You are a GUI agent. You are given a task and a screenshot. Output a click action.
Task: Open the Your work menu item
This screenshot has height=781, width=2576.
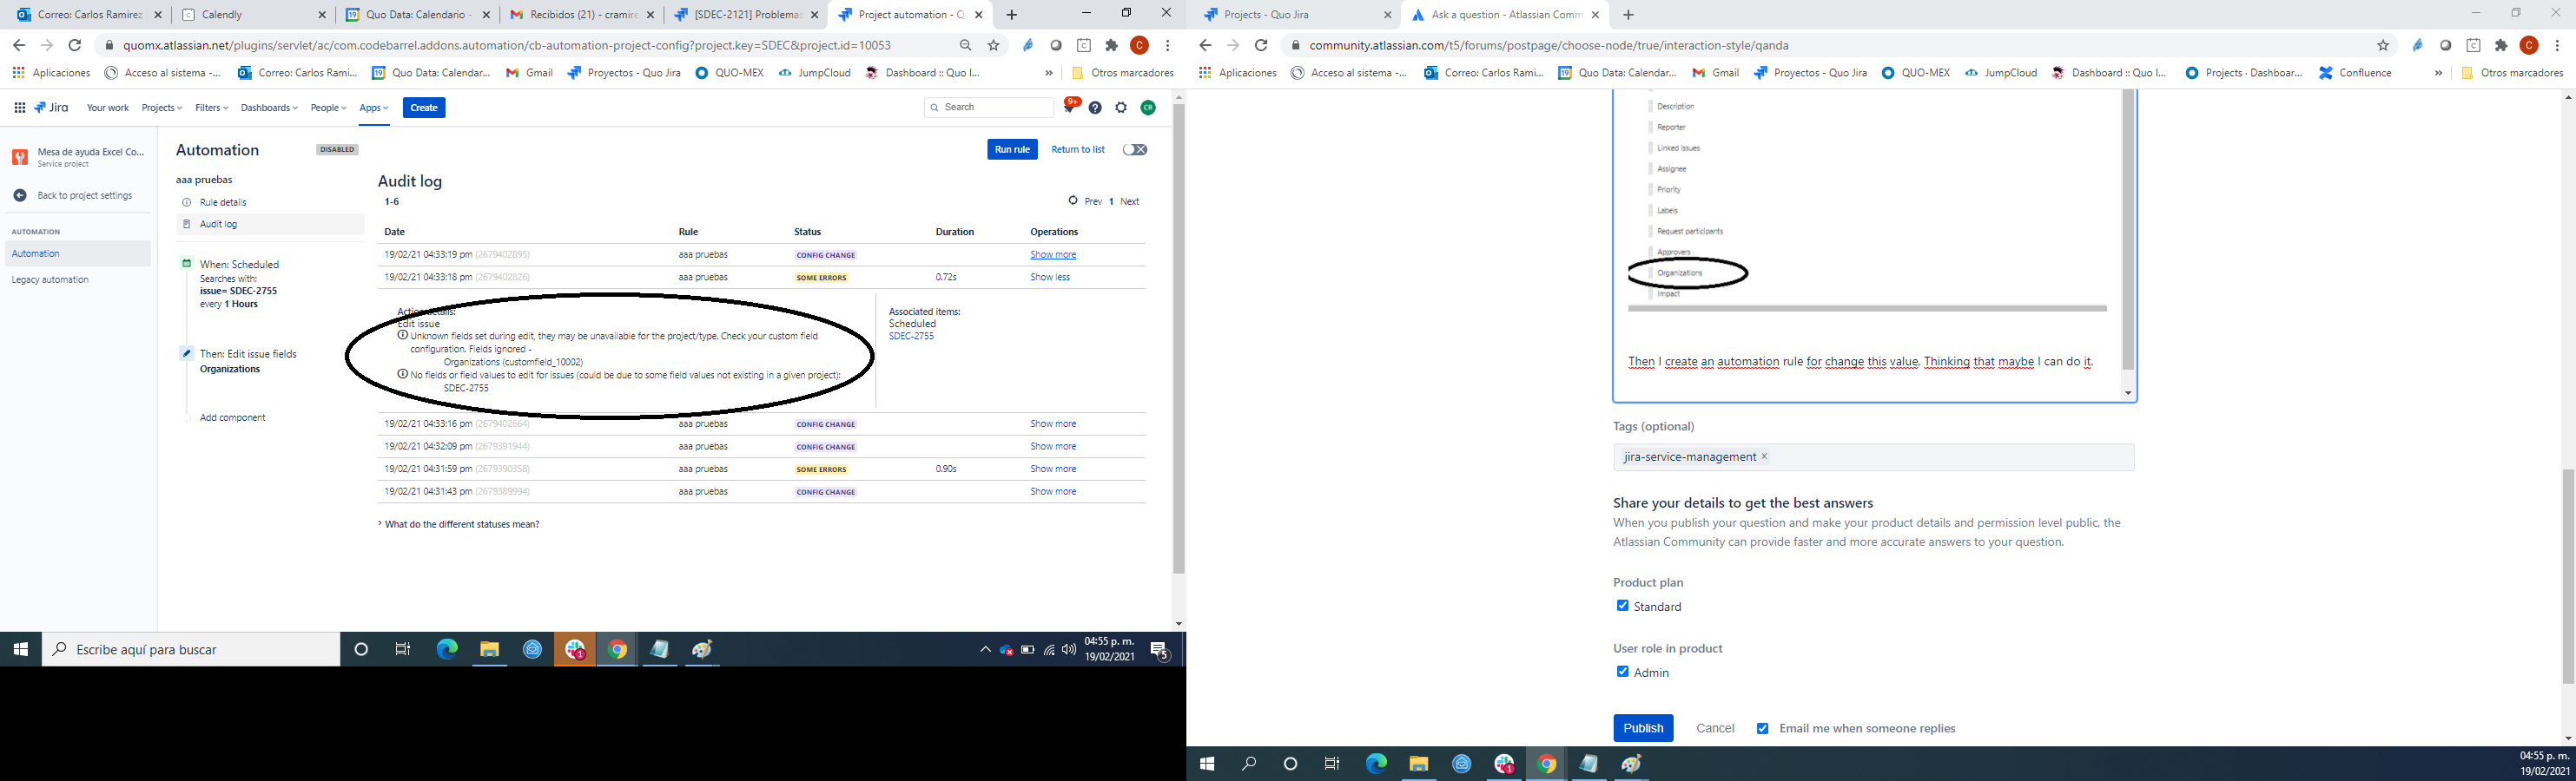tap(107, 108)
